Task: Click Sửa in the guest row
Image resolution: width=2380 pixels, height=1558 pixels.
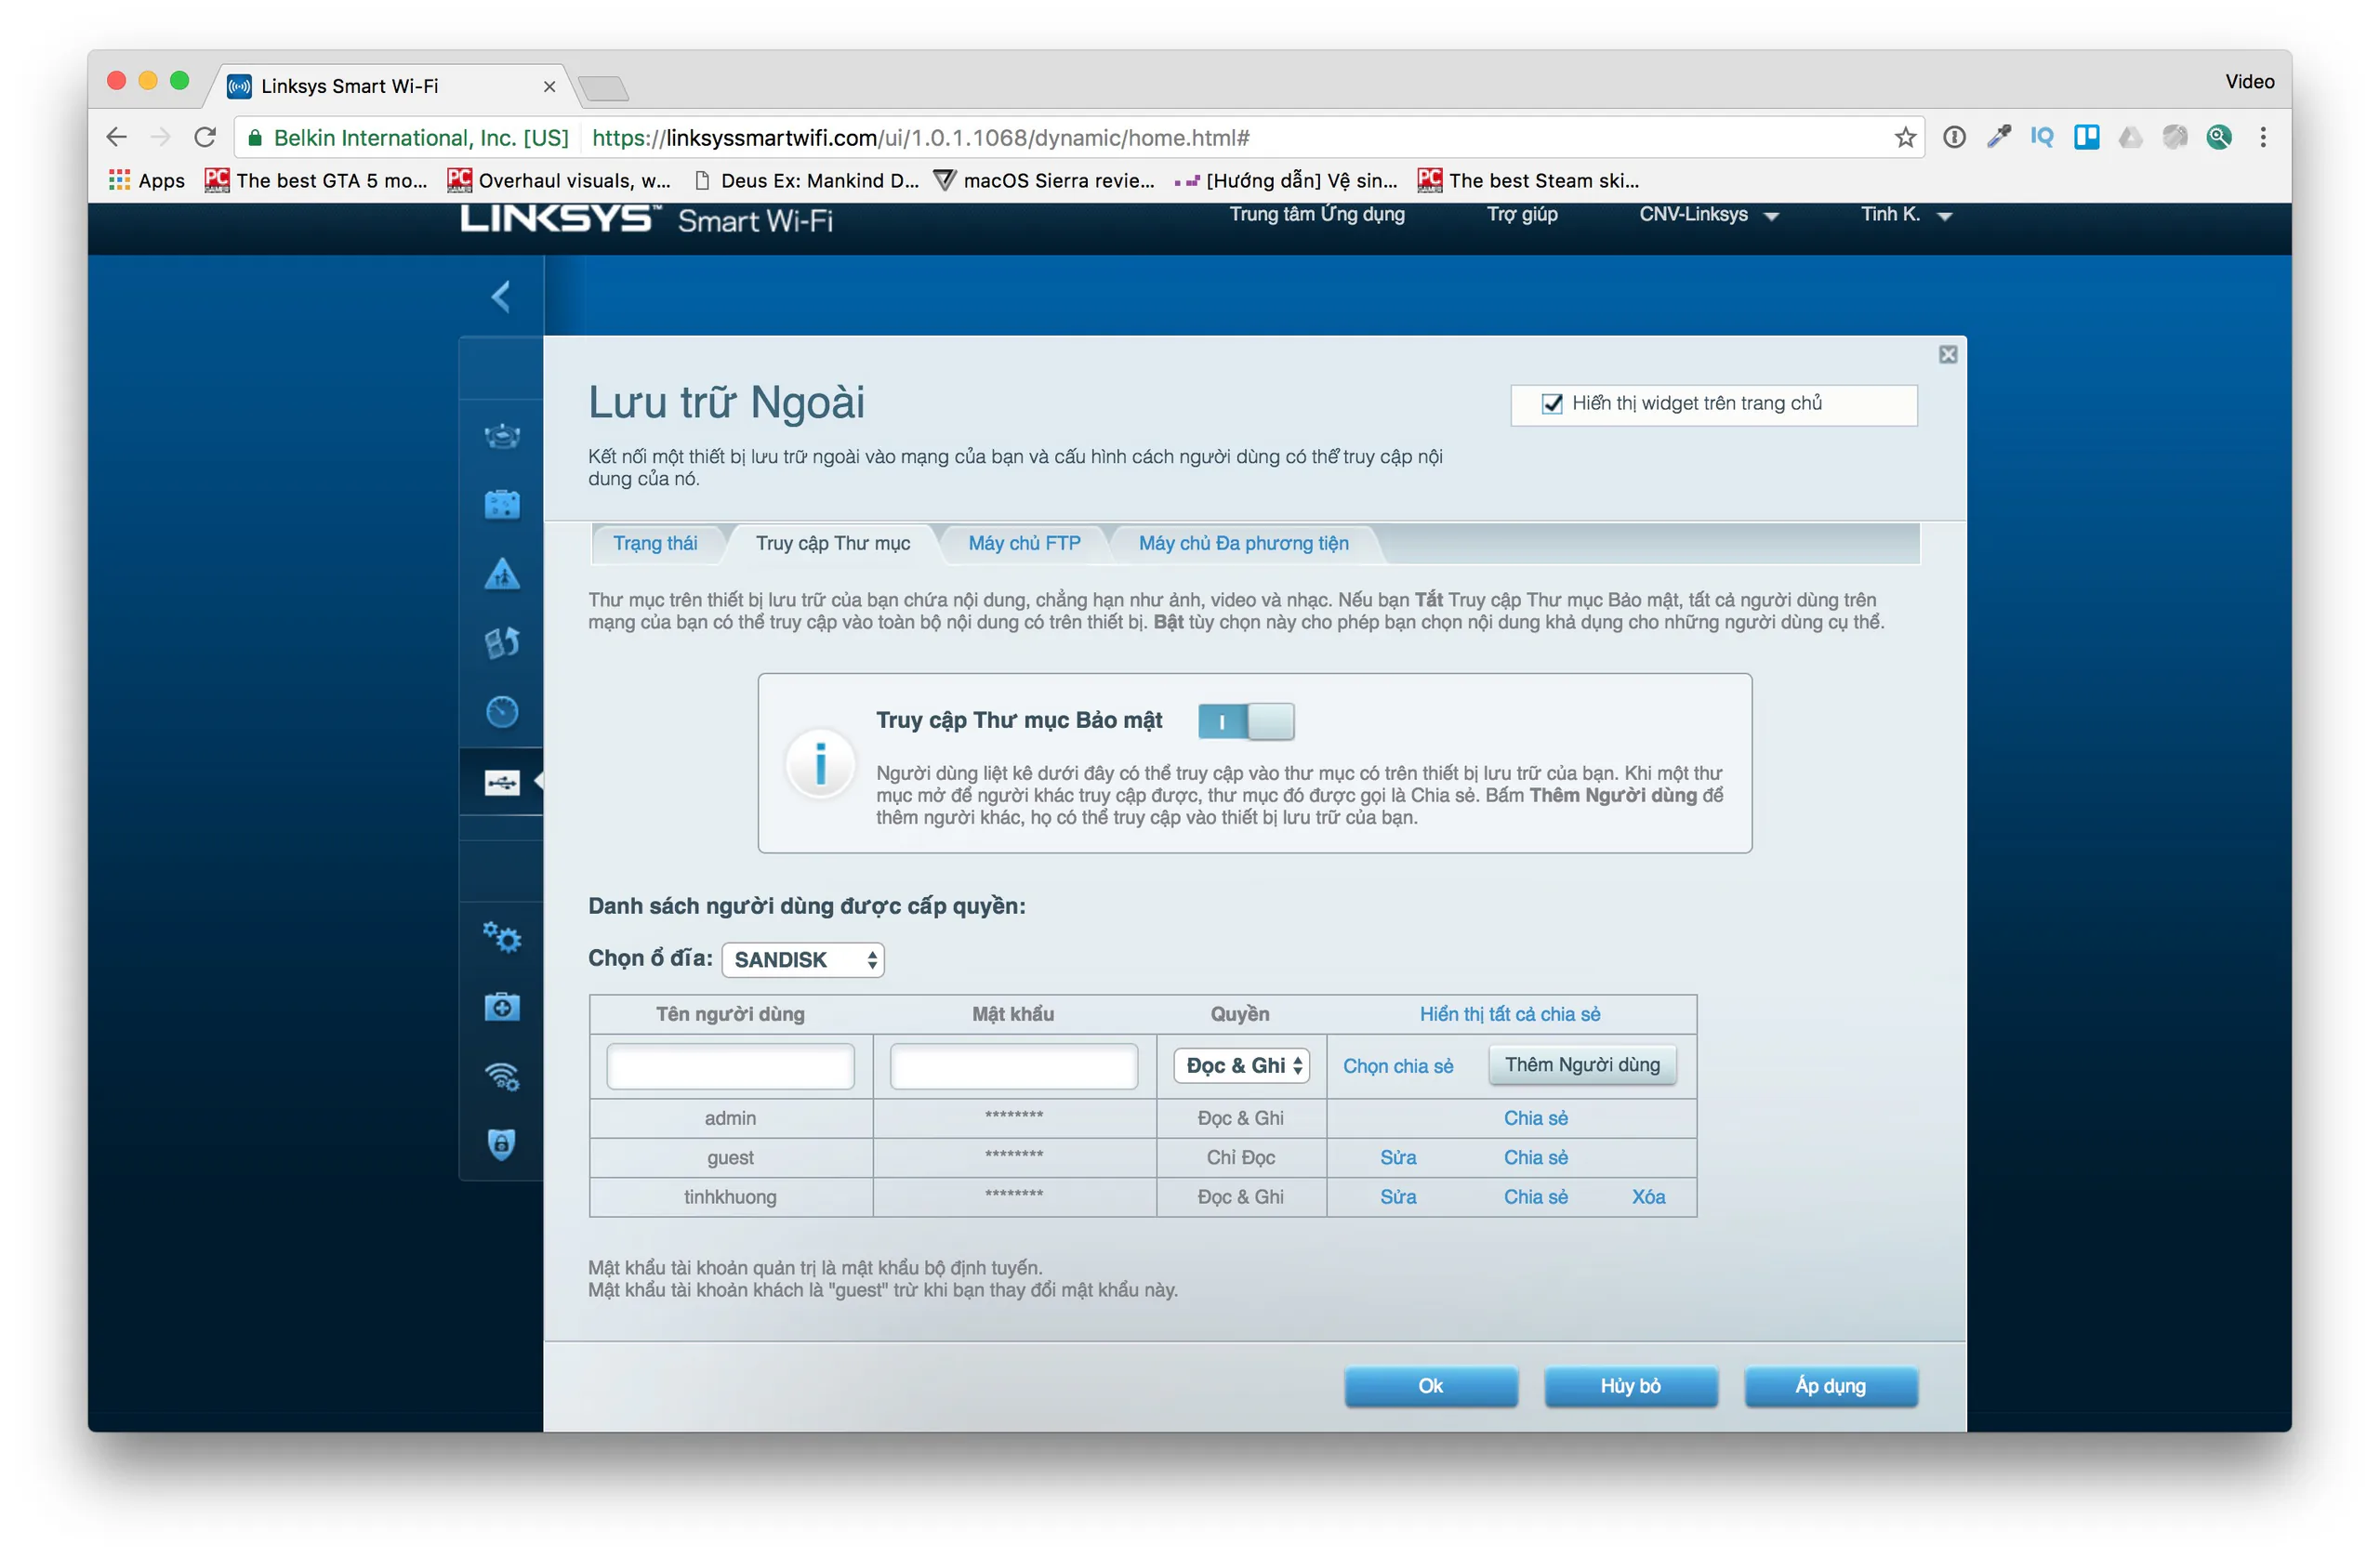Action: pos(1397,1158)
